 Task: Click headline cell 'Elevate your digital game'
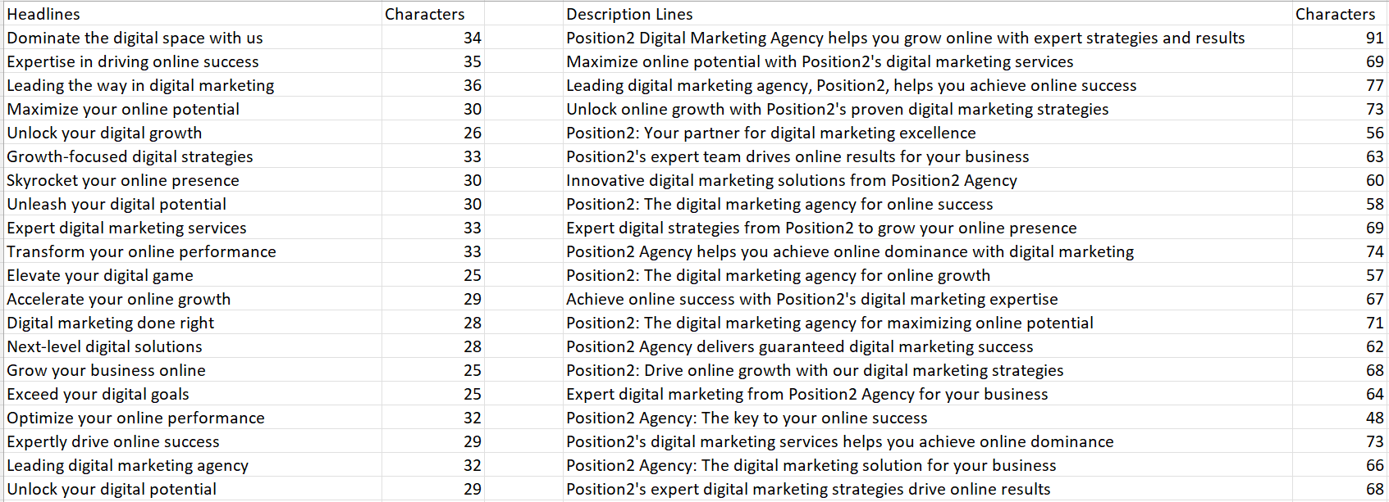193,275
